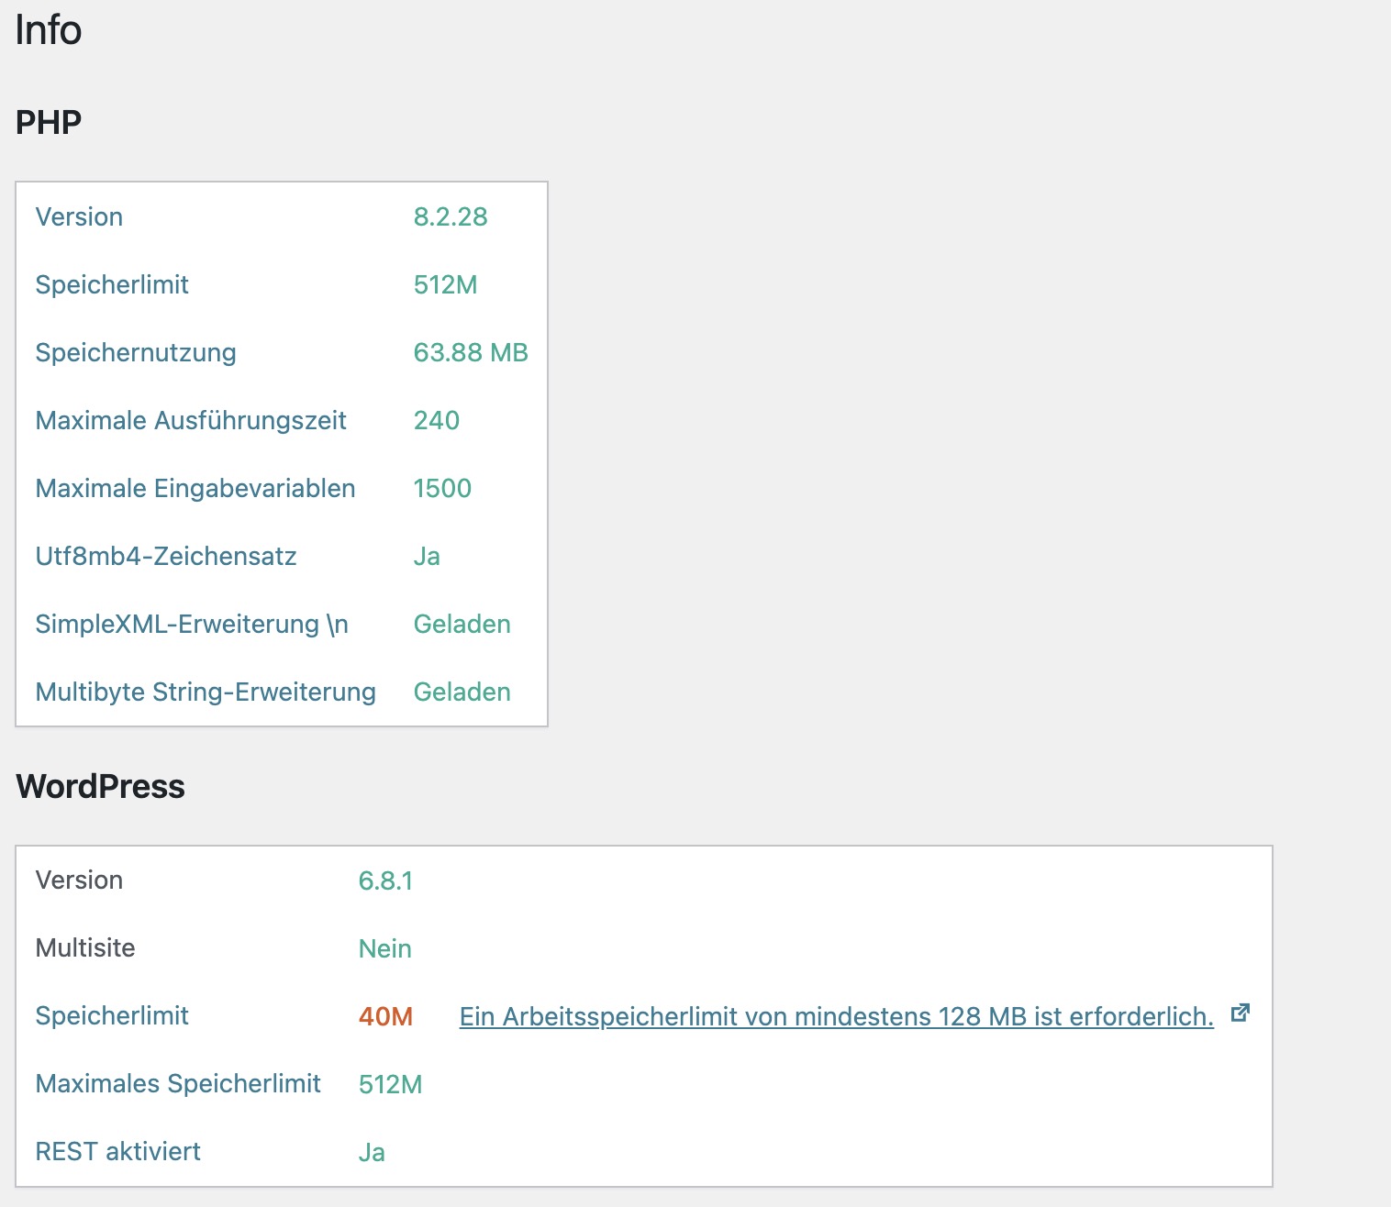
Task: Click the PHP Version label
Action: (79, 217)
